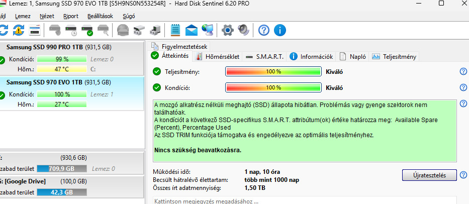Open the Lemez menu
469x204 pixels.
click(x=23, y=16)
